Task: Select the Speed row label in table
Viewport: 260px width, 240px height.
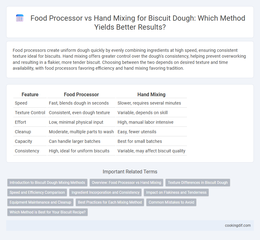Action: tap(21, 103)
